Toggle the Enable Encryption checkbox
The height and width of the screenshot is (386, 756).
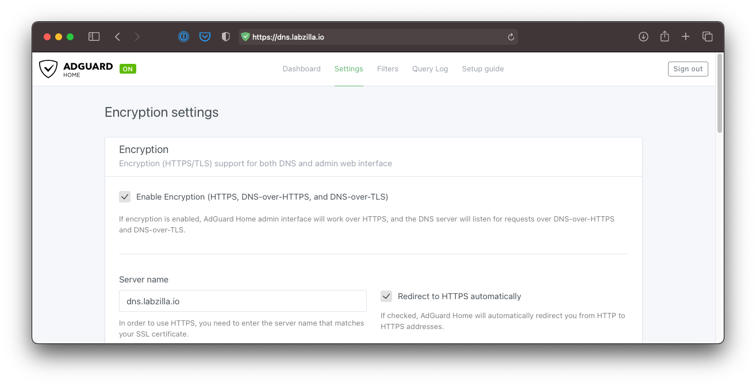tap(125, 197)
